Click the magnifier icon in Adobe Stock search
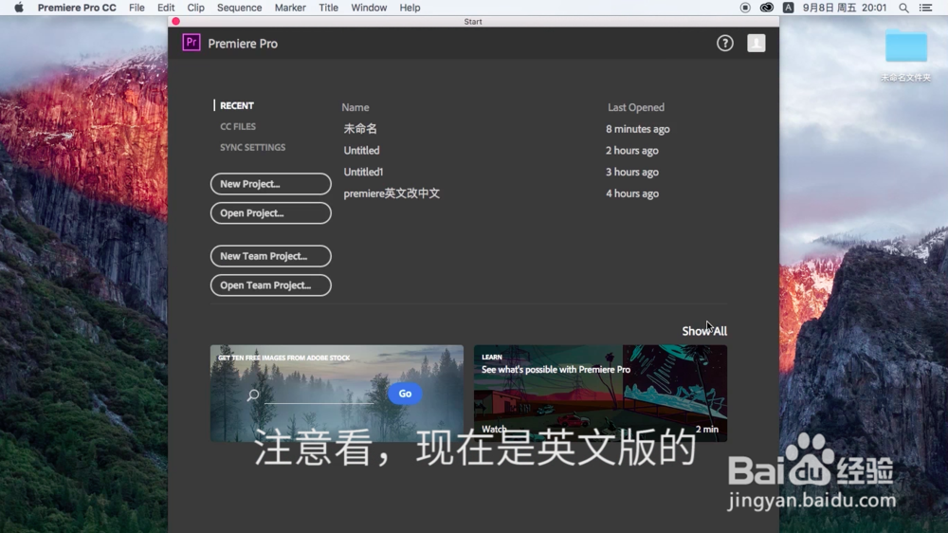The height and width of the screenshot is (533, 948). click(253, 395)
